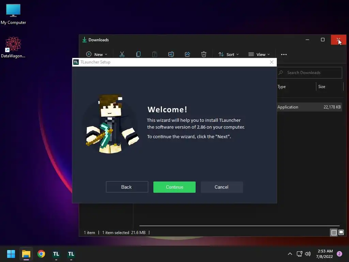Click the Rename icon in Downloads toolbar
The image size is (349, 262).
point(171,54)
